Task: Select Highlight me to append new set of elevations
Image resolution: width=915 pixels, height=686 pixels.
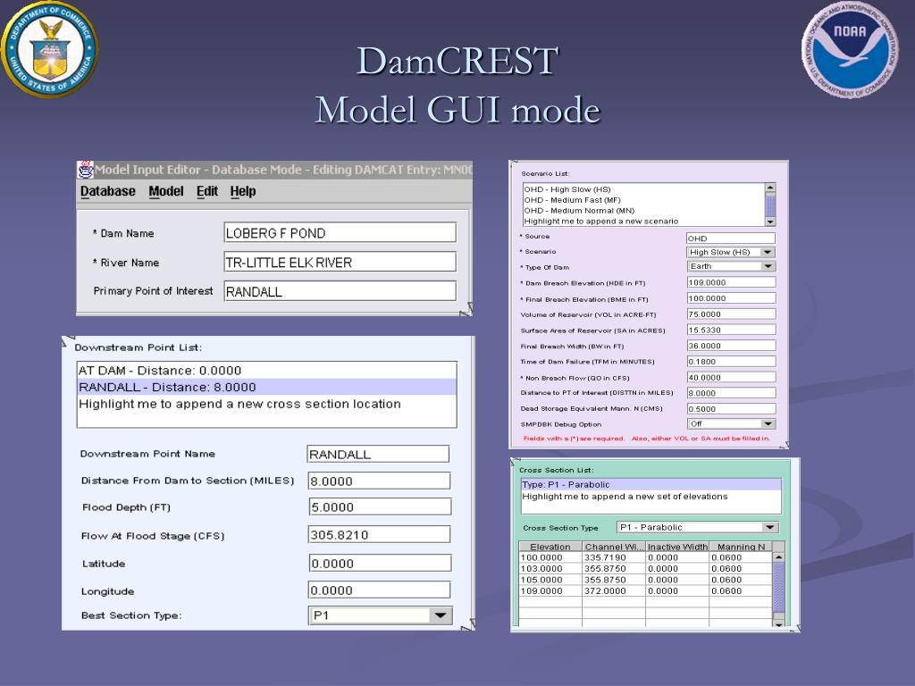Action: (651, 497)
